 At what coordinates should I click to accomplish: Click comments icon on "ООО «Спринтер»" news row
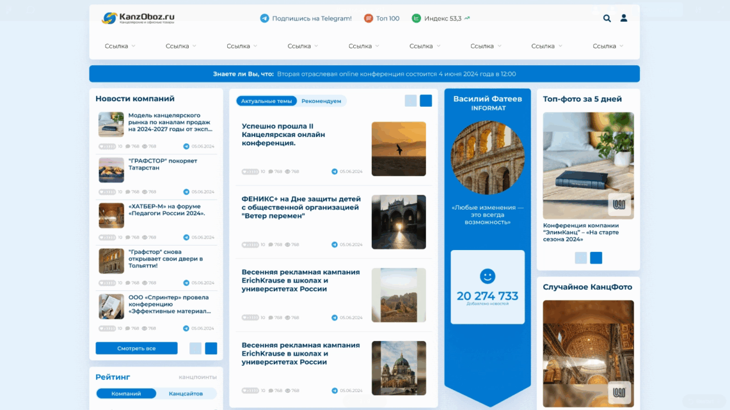tap(128, 329)
